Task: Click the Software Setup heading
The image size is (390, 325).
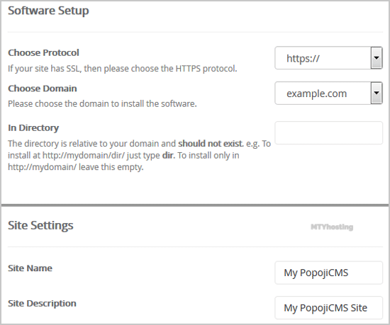Action: coord(48,11)
